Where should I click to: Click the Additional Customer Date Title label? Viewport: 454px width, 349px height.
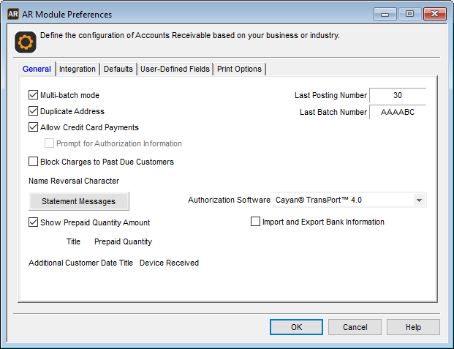coord(80,263)
